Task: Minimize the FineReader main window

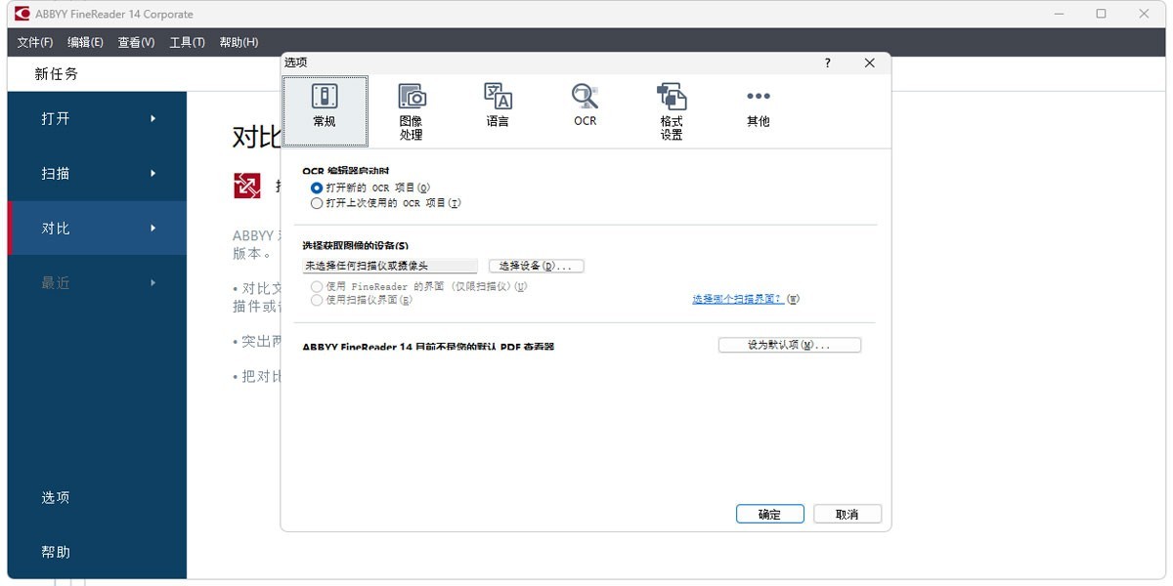Action: point(1060,14)
